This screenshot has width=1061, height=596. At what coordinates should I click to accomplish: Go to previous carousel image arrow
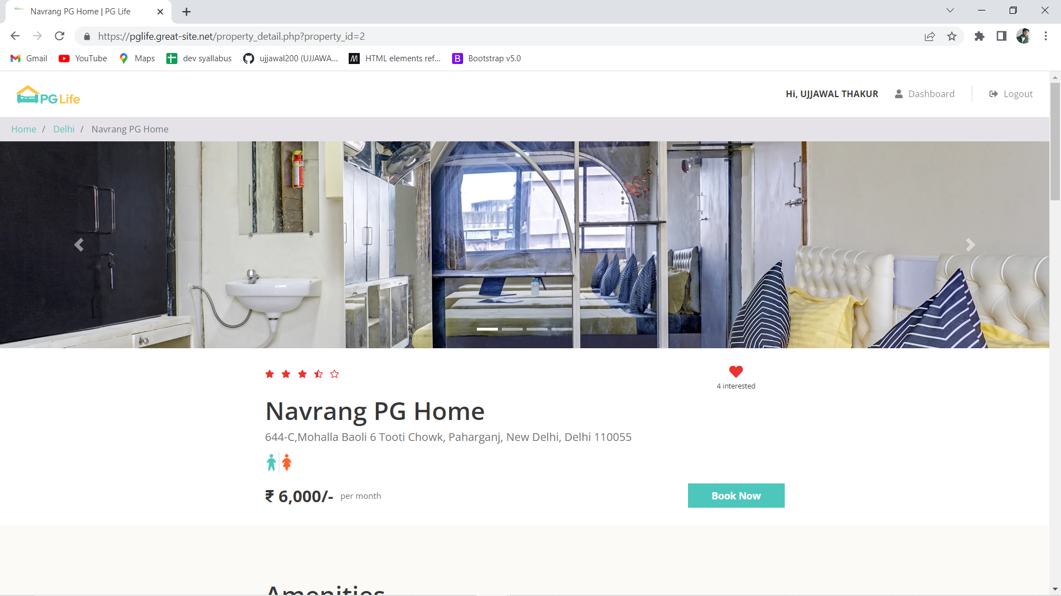point(79,244)
